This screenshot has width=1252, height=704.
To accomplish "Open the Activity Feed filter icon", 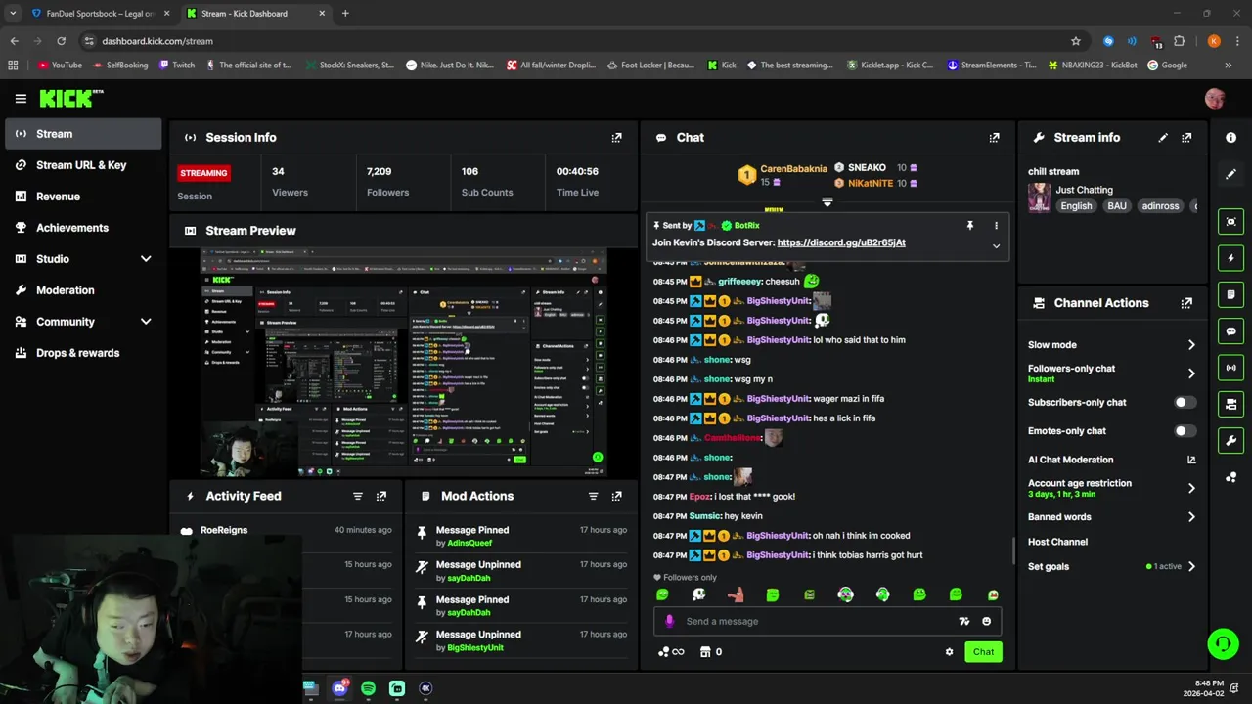I will tap(358, 497).
